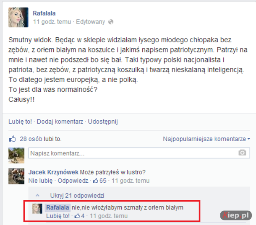Open Jacek Krzynówek's avatar thumbnail

tap(16, 176)
